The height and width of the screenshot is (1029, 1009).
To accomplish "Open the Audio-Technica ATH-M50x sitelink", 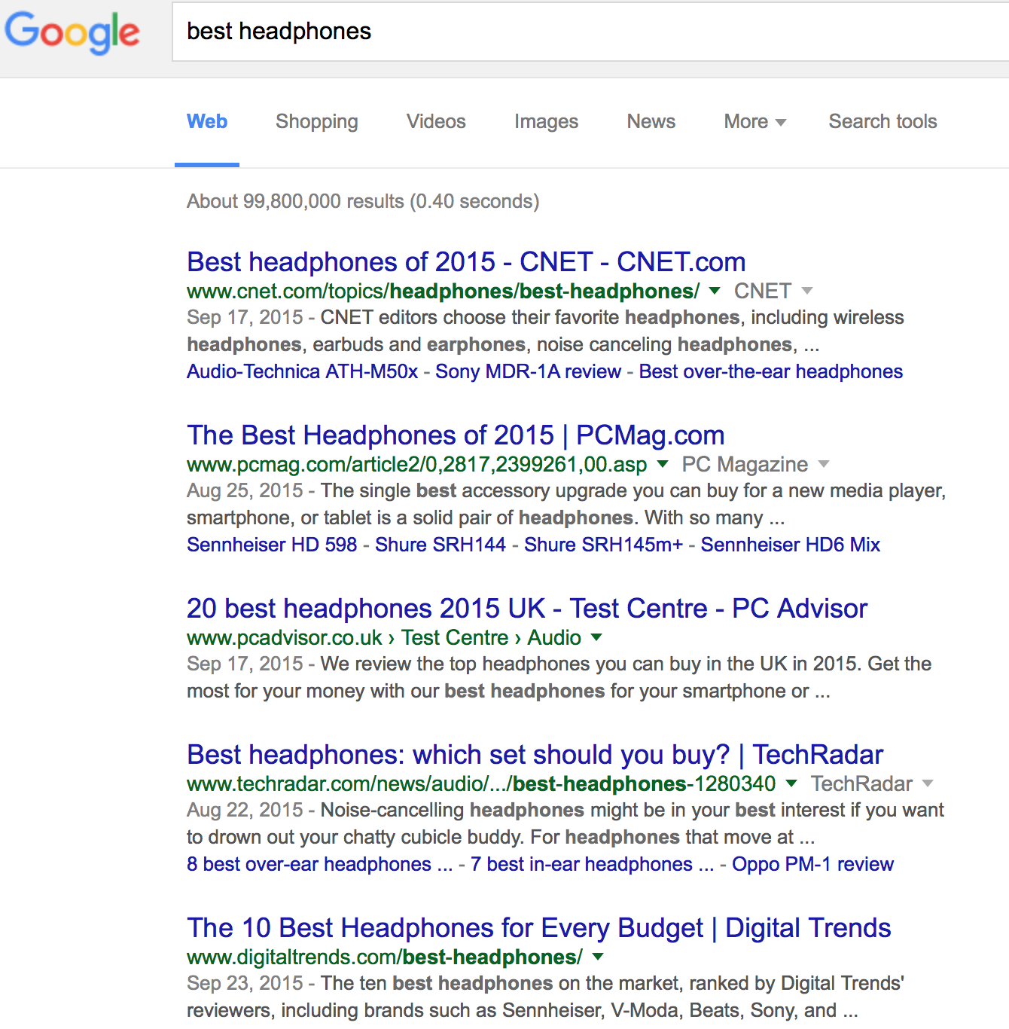I will (303, 371).
